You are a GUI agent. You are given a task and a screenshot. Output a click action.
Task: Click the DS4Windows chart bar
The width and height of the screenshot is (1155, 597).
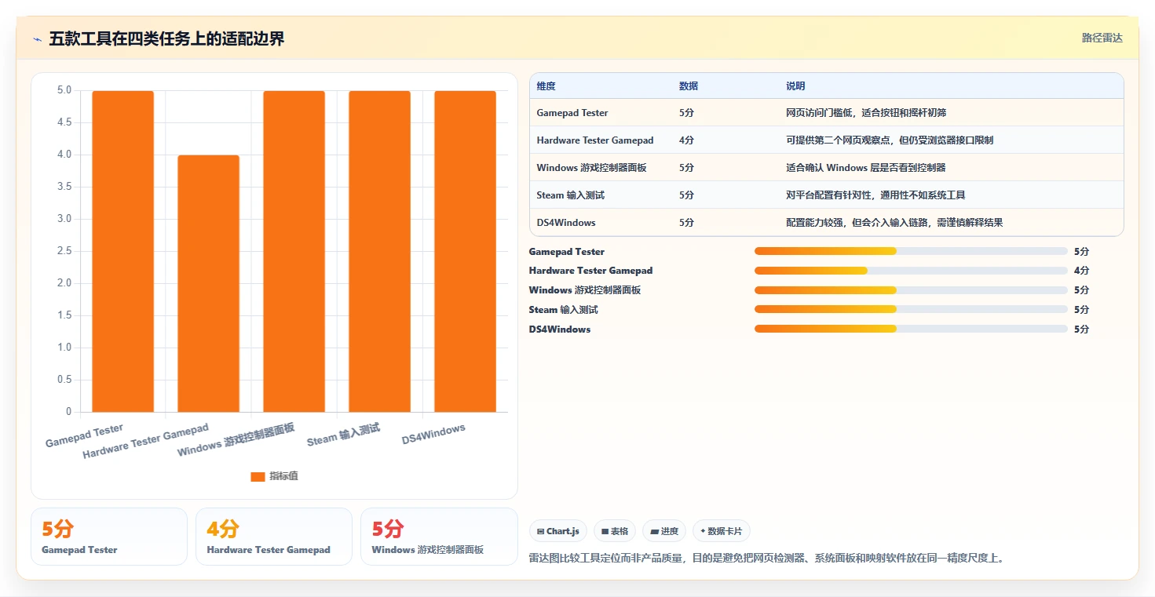[465, 251]
